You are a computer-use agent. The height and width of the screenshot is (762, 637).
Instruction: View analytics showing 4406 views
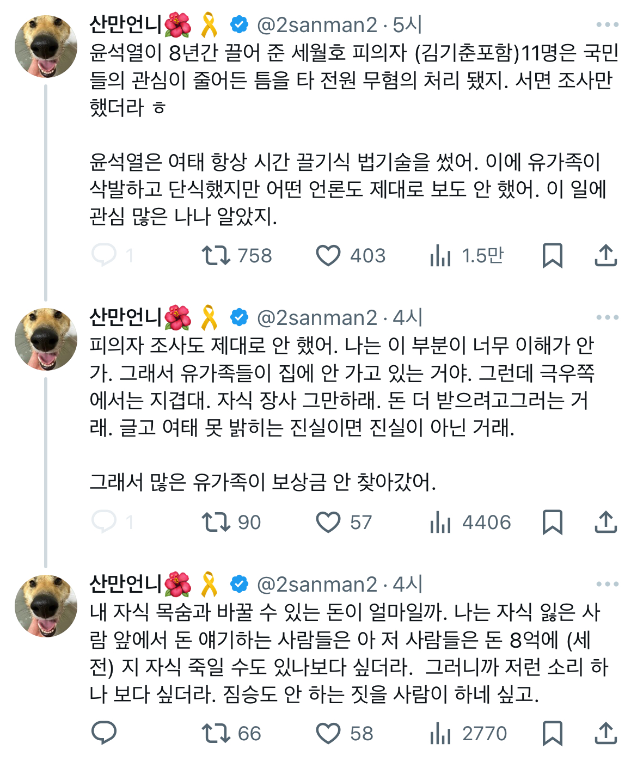click(x=440, y=522)
